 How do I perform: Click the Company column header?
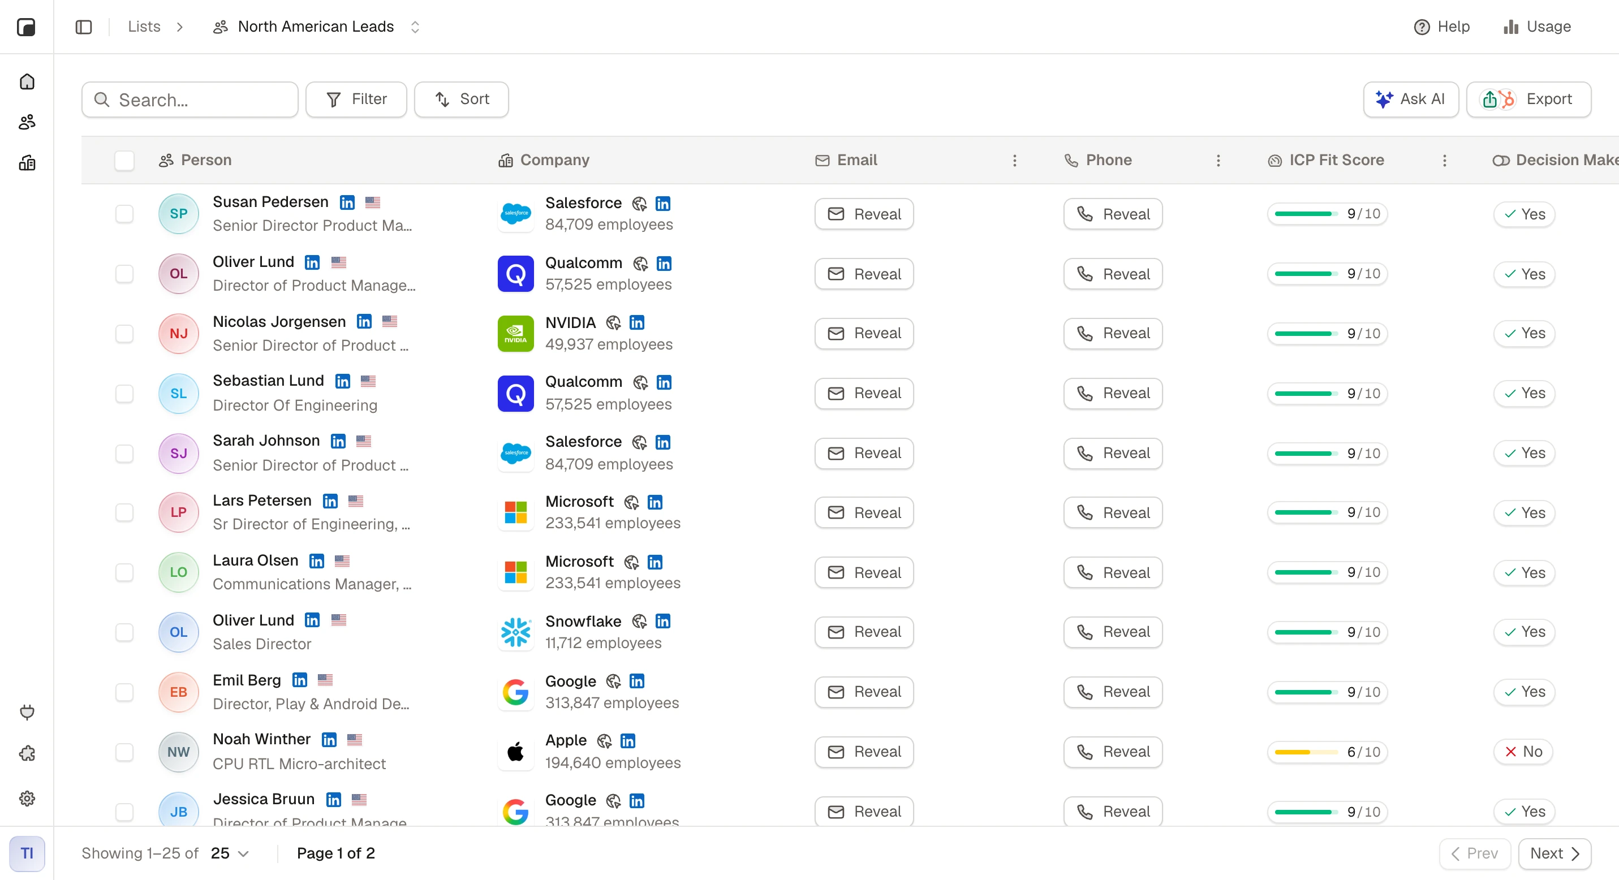pyautogui.click(x=544, y=161)
